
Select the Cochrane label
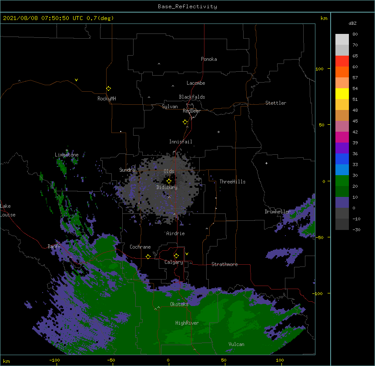(140, 247)
